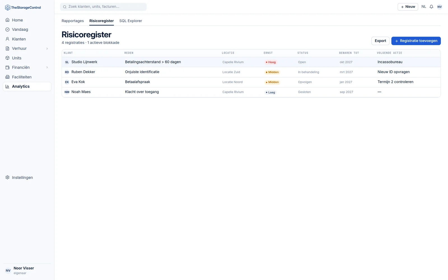Click the Klanten person icon

(8, 39)
